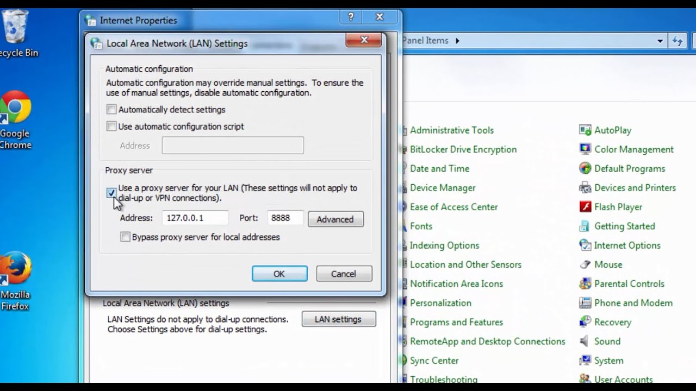Open Device Manager link
This screenshot has height=391, width=696.
443,188
